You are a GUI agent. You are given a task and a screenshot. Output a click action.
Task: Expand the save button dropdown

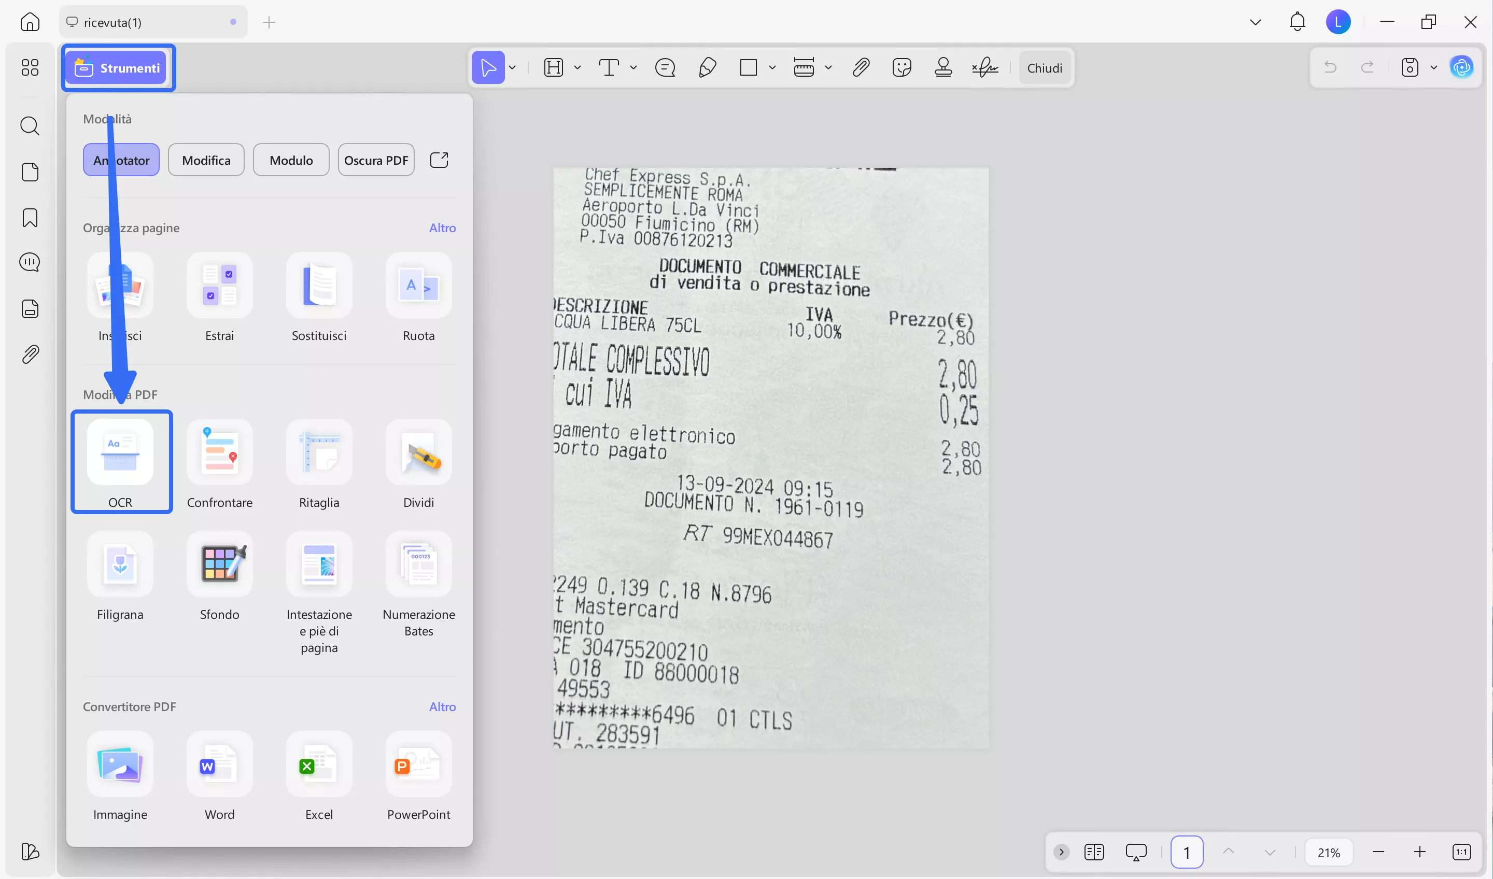pyautogui.click(x=1434, y=67)
